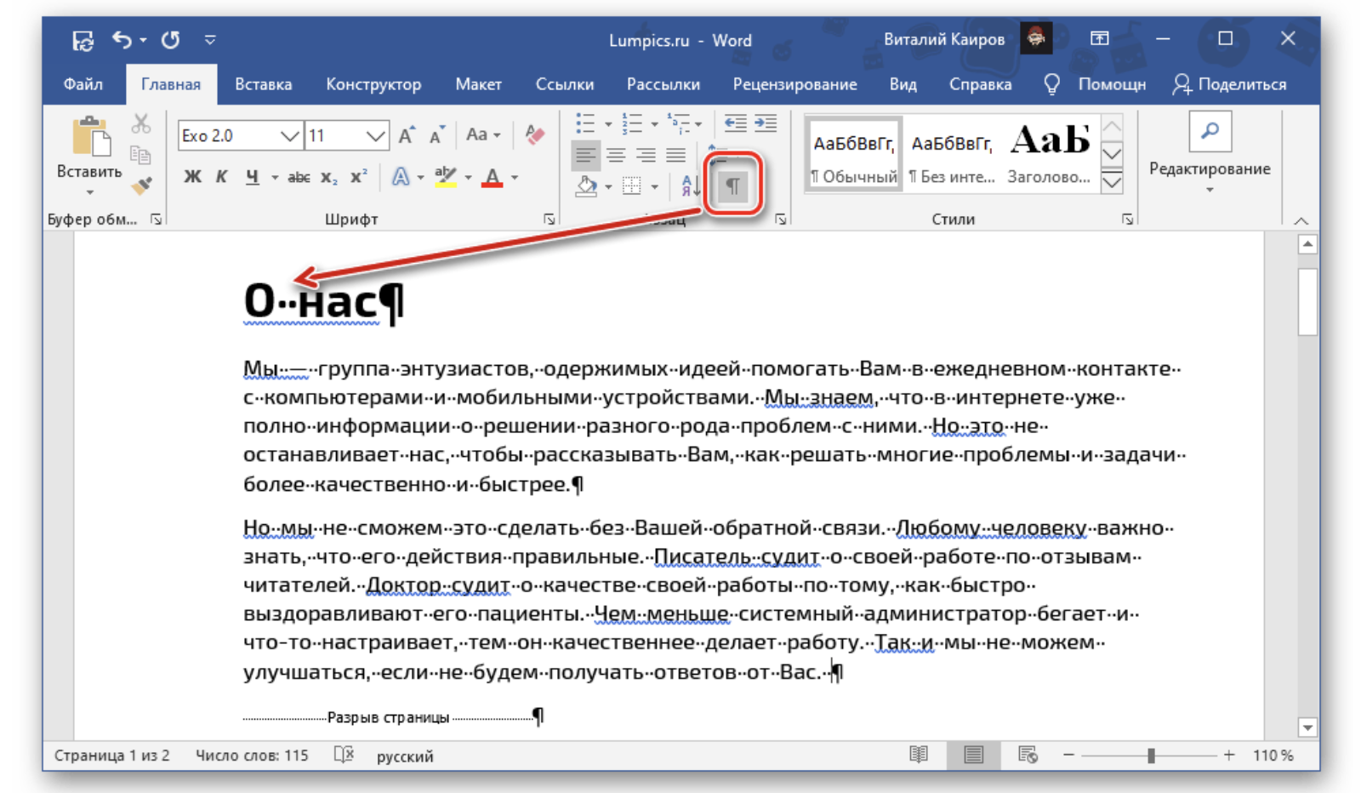This screenshot has width=1361, height=793.
Task: Toggle bold Ж formatting
Action: click(x=193, y=177)
